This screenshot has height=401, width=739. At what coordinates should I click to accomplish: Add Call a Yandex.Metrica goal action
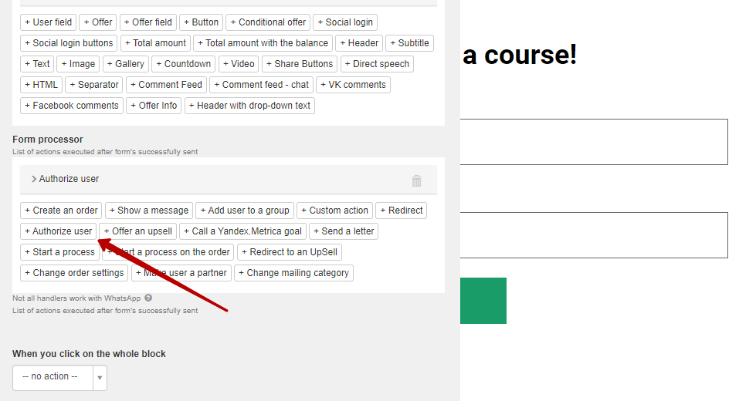242,231
